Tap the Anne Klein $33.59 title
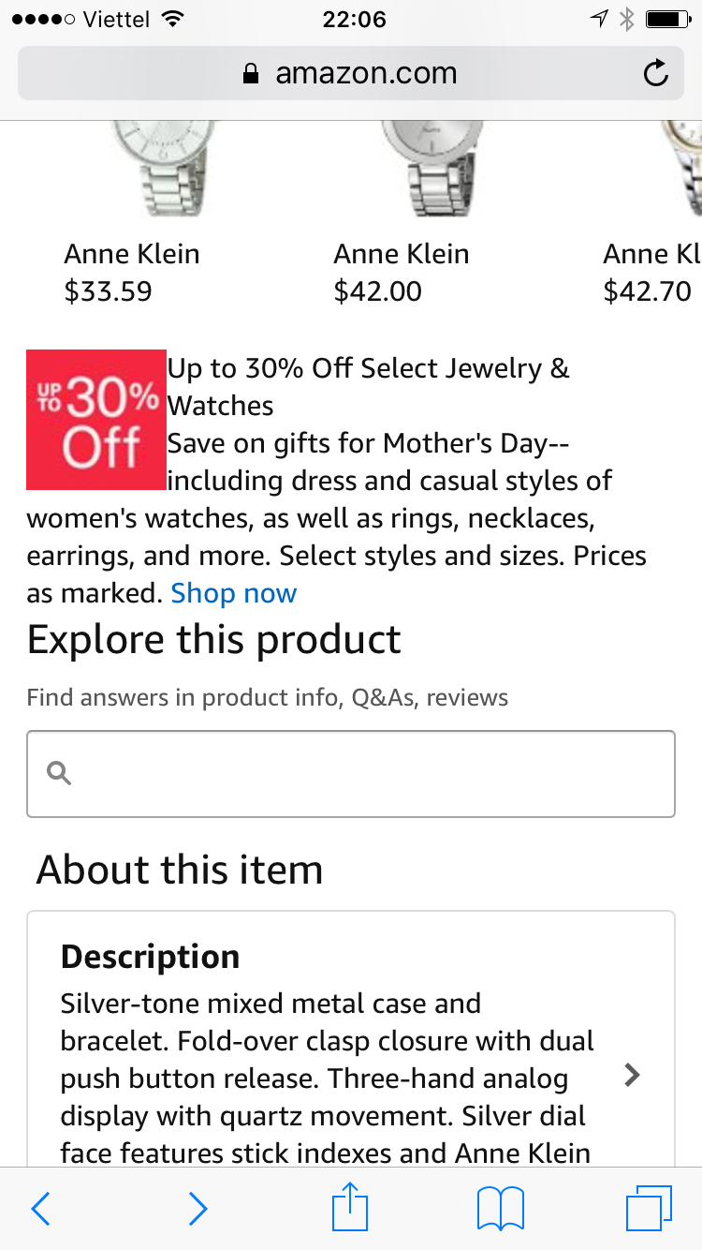The image size is (702, 1250). click(x=132, y=254)
